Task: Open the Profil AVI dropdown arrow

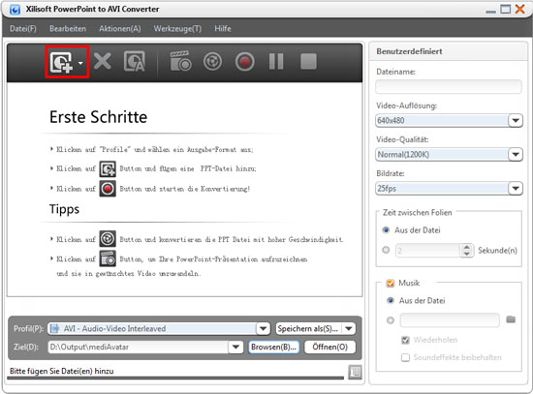Action: (263, 328)
